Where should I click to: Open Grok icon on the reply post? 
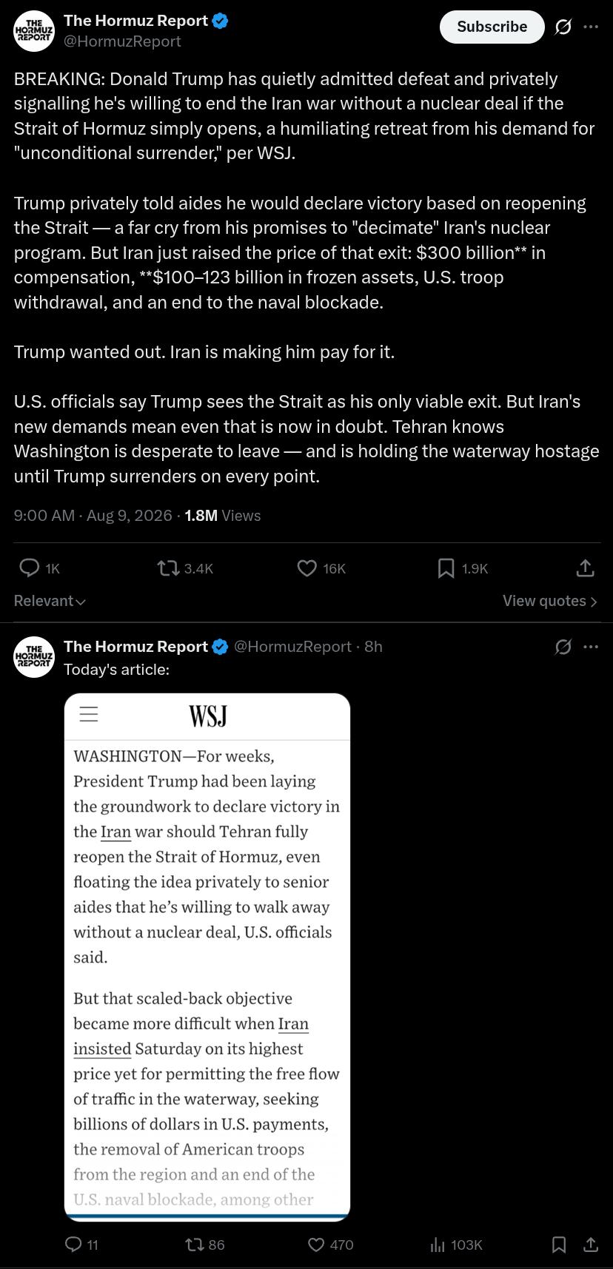563,647
